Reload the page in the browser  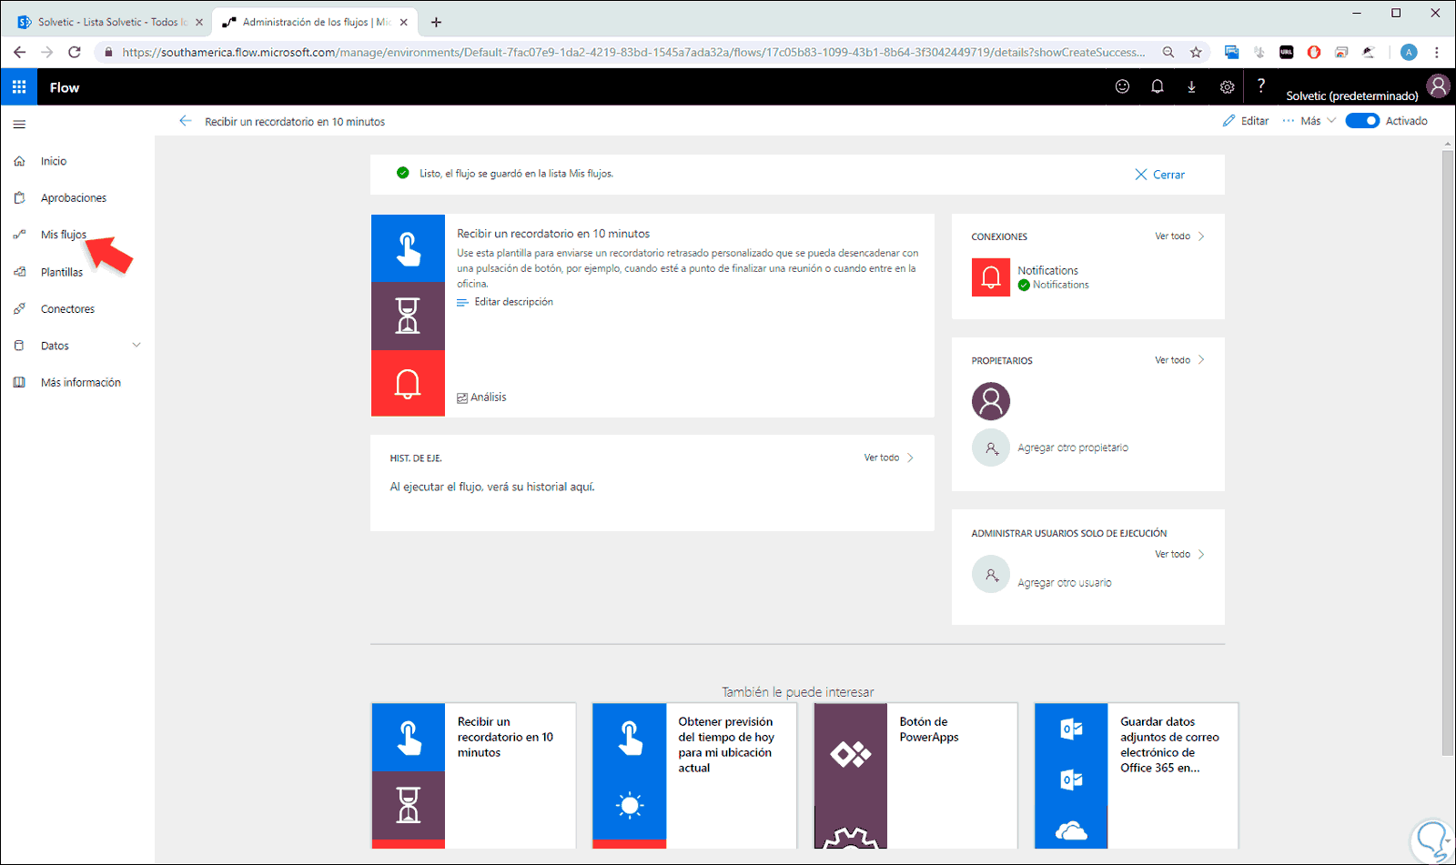(75, 52)
